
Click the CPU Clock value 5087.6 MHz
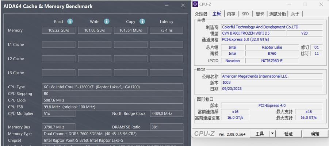point(112,100)
